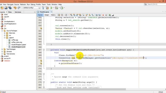
Task: Click the Uncomment icon in editor toolbar
Action: pyautogui.click(x=113, y=15)
